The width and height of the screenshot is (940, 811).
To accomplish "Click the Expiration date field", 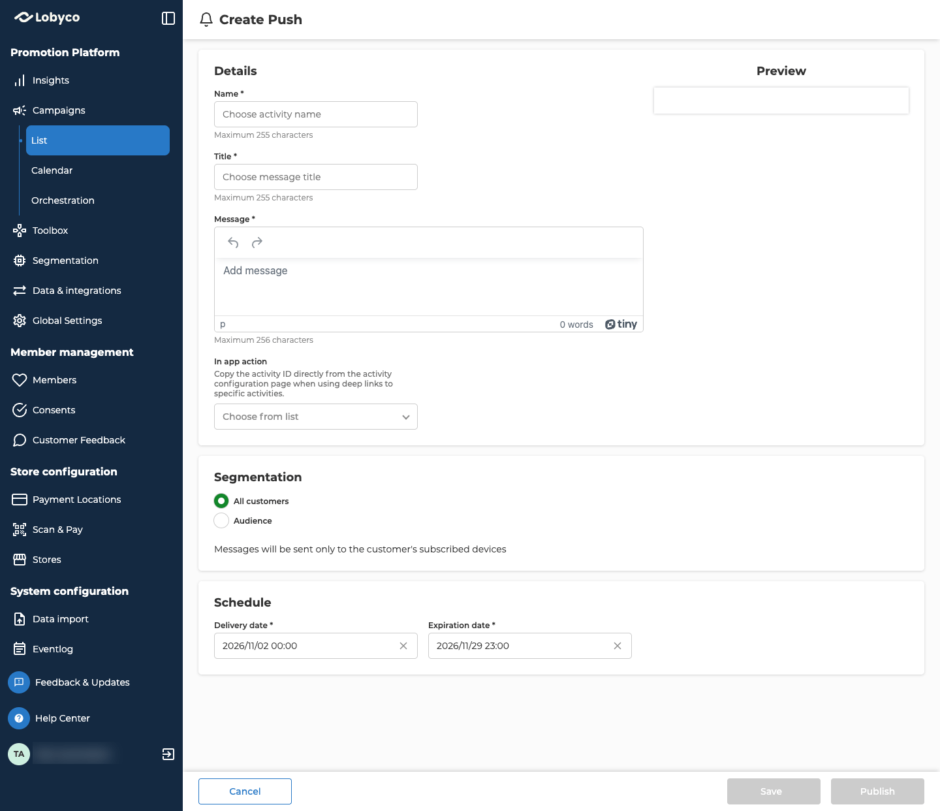I will click(x=530, y=646).
